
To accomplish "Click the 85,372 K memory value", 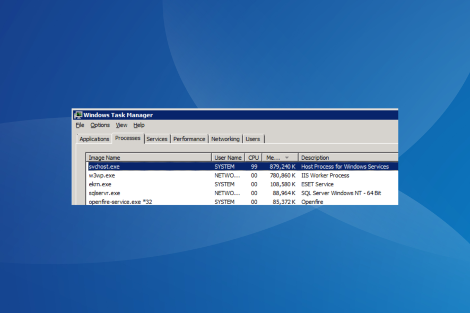I will pos(284,202).
